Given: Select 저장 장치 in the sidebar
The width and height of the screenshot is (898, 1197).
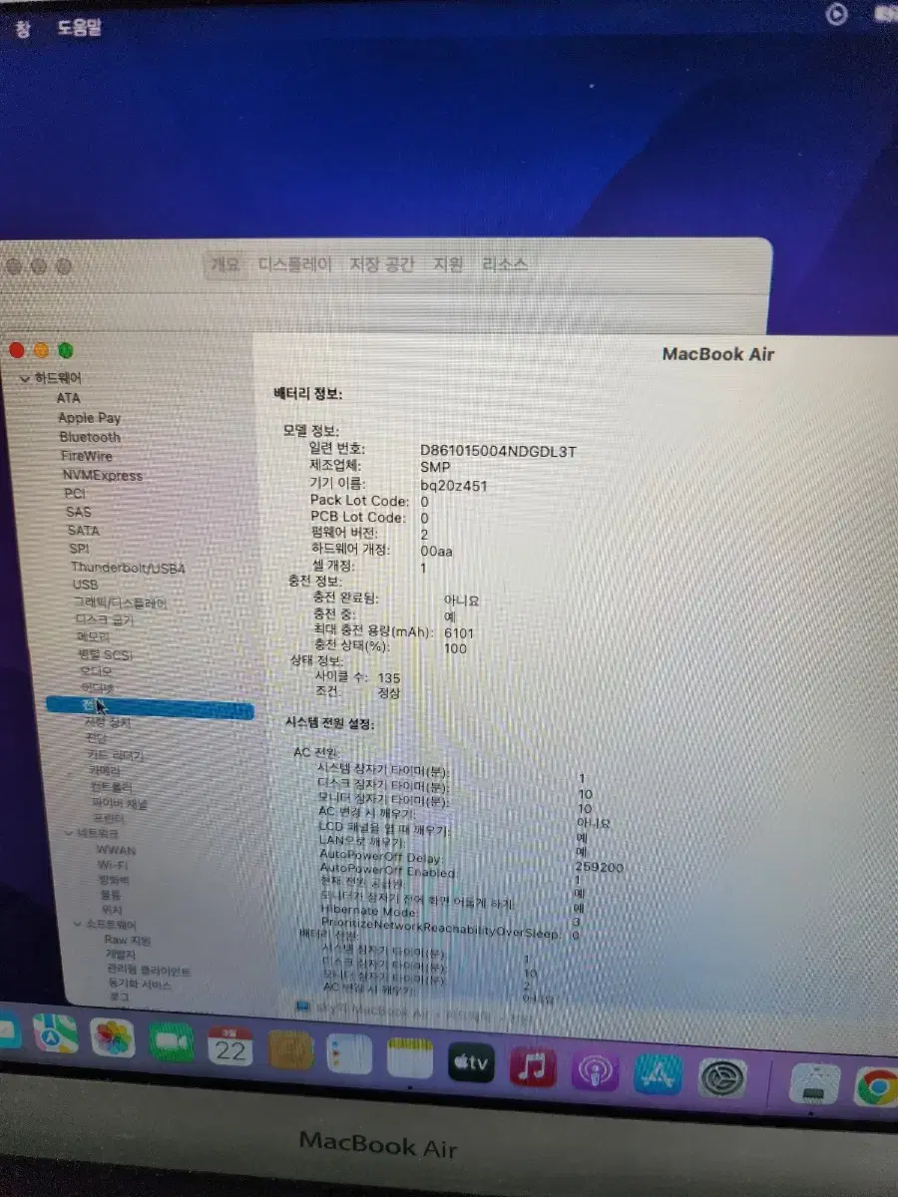Looking at the screenshot, I should (x=107, y=722).
